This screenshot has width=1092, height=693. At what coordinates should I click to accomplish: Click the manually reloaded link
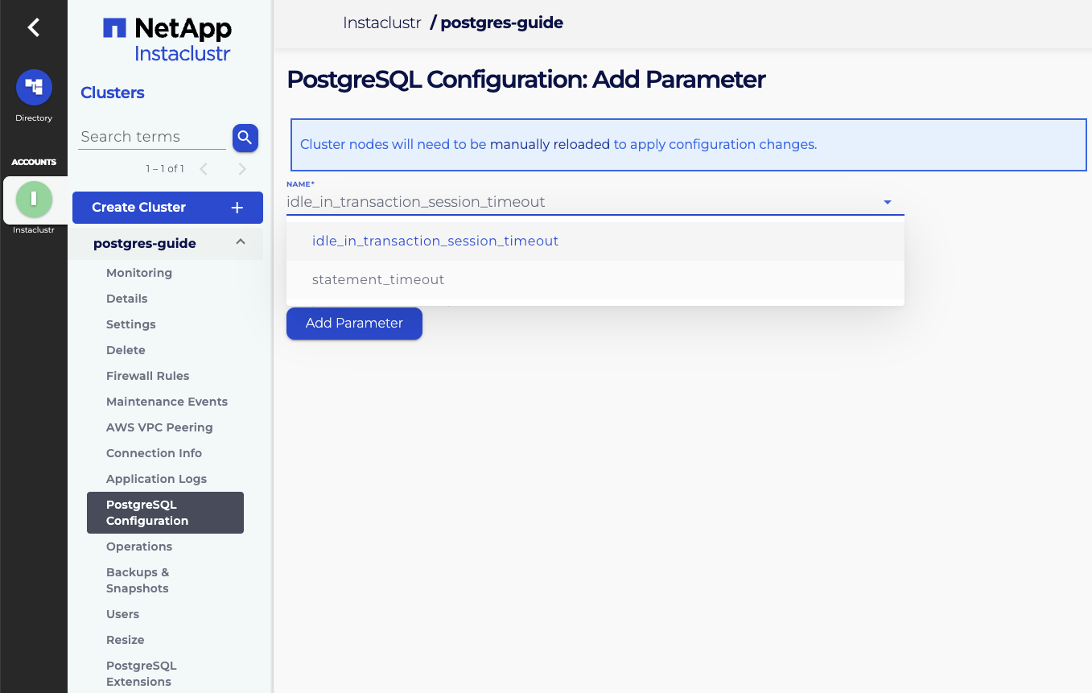click(x=550, y=145)
